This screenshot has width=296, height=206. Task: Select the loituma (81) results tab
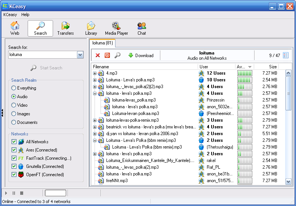[102, 43]
